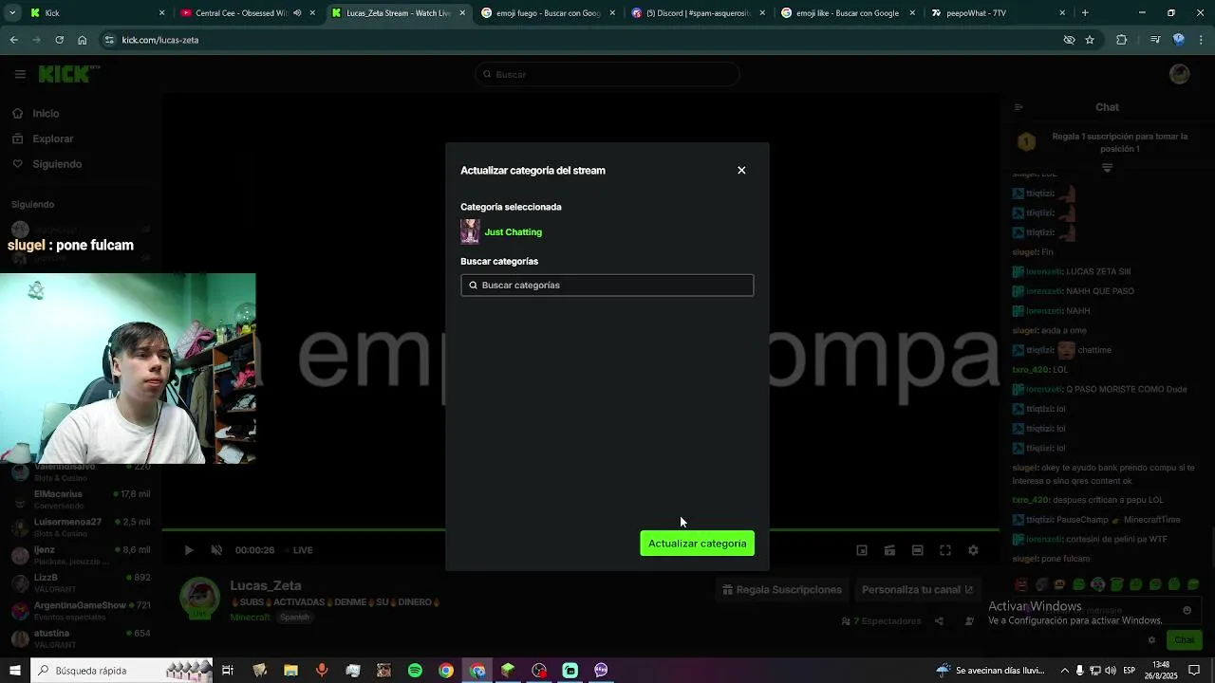This screenshot has width=1215, height=683.
Task: Close the Actualizar categoría dialog
Action: click(x=741, y=171)
